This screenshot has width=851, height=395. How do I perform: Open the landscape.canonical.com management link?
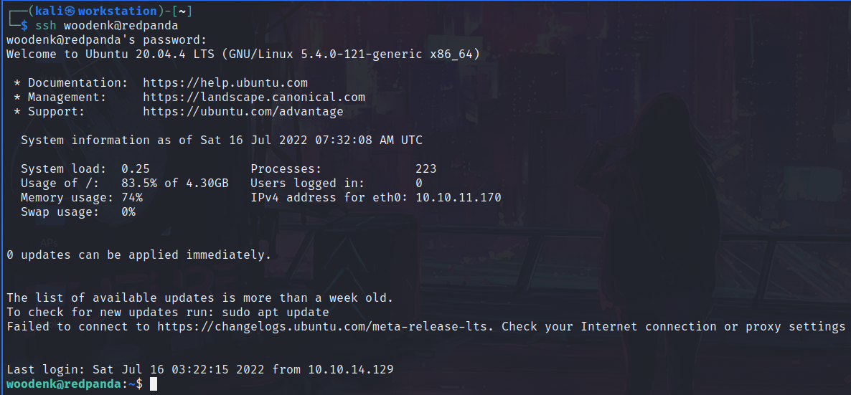click(254, 97)
